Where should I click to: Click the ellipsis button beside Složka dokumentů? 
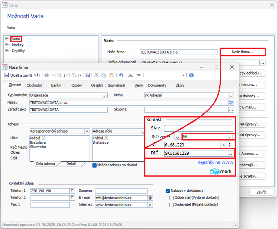point(262,63)
